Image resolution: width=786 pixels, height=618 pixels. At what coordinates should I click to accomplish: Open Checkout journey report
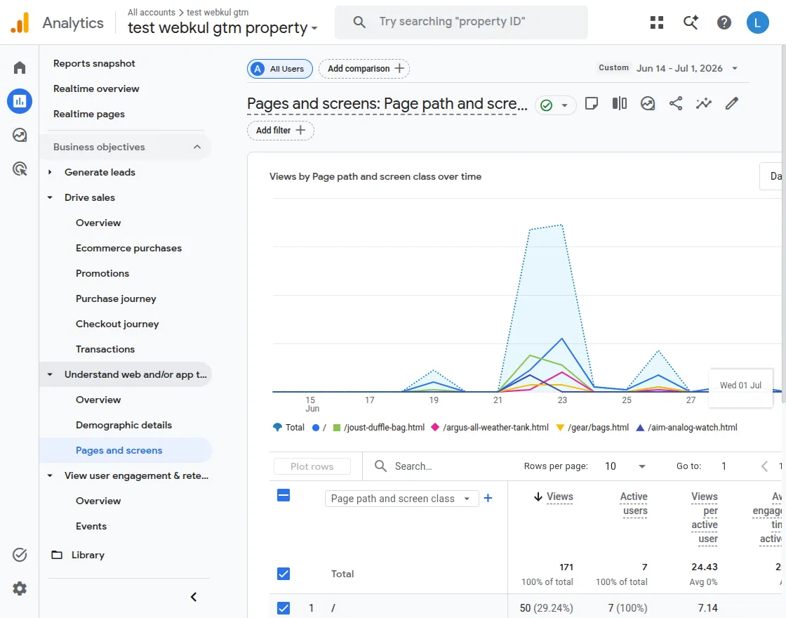click(x=117, y=324)
